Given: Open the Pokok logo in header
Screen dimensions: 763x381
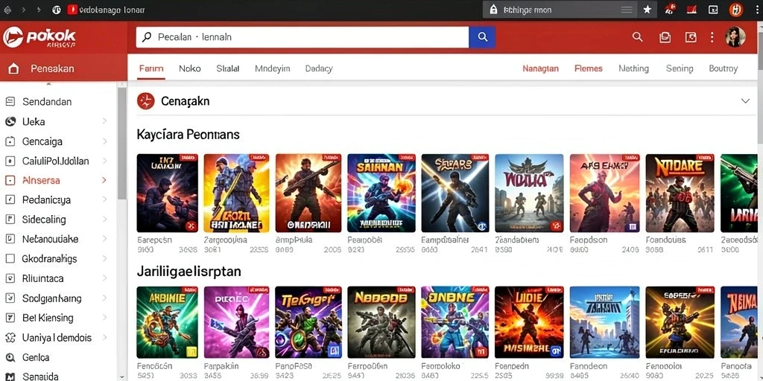Looking at the screenshot, I should (39, 37).
